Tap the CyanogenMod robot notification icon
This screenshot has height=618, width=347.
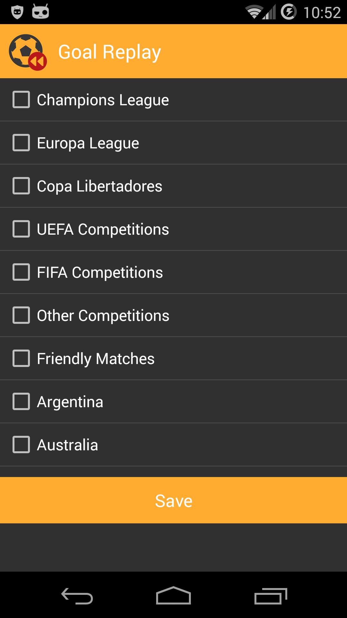click(x=40, y=12)
